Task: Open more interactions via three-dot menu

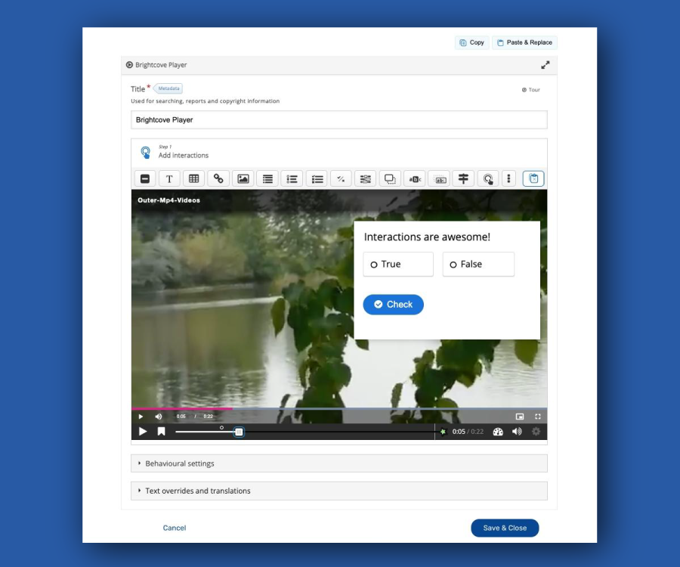Action: pyautogui.click(x=509, y=179)
